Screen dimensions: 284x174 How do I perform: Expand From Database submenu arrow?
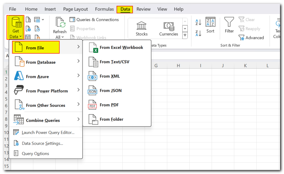coord(78,61)
